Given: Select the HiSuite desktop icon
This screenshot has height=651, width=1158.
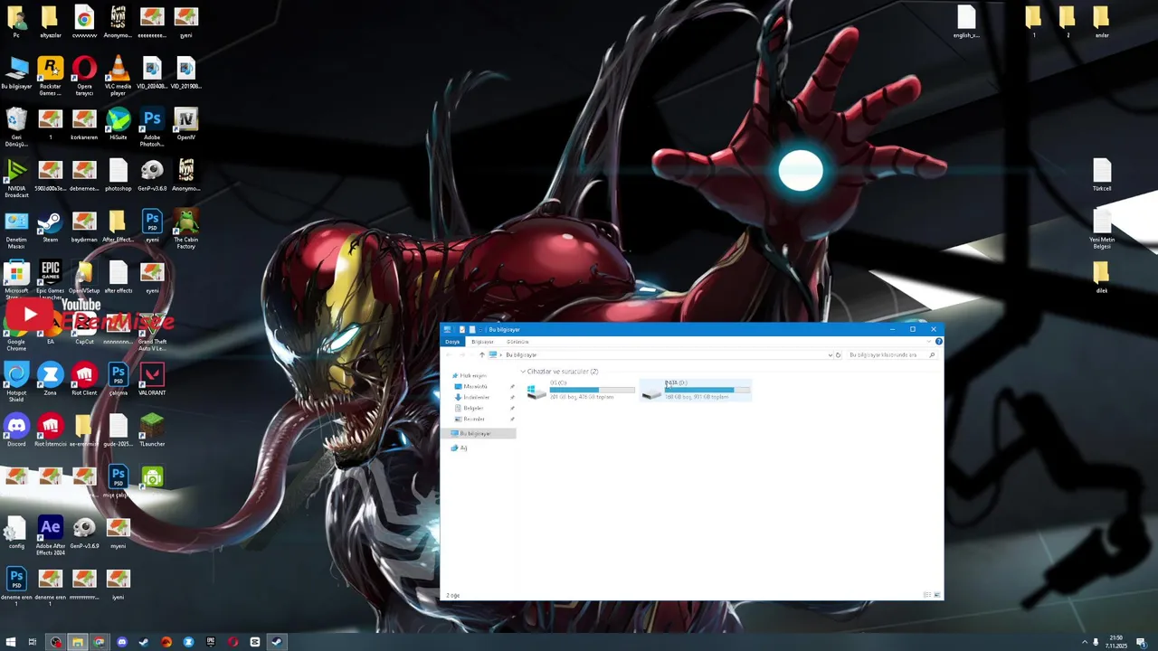Looking at the screenshot, I should pos(118,124).
